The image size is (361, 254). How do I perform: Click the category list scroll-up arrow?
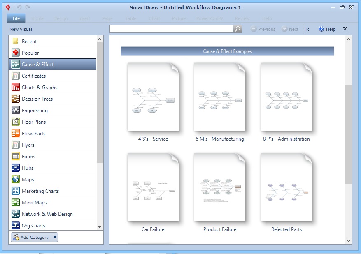click(x=100, y=39)
